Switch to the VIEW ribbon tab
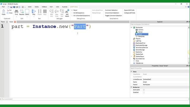Image resolution: width=190 pixels, height=107 pixels. pyautogui.click(x=57, y=7)
